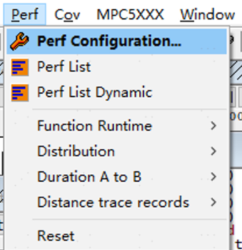Click the orange Perf List Dynamic icon

coord(20,92)
